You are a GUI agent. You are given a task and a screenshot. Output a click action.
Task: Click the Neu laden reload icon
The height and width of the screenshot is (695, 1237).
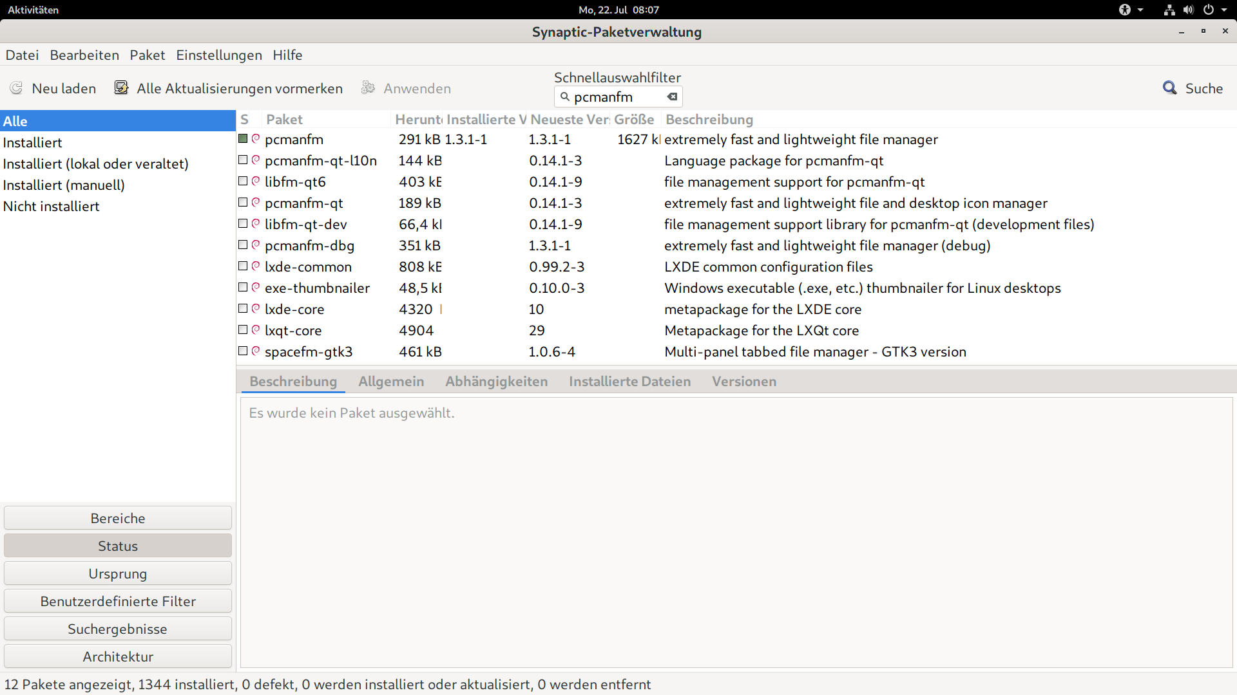click(x=17, y=88)
